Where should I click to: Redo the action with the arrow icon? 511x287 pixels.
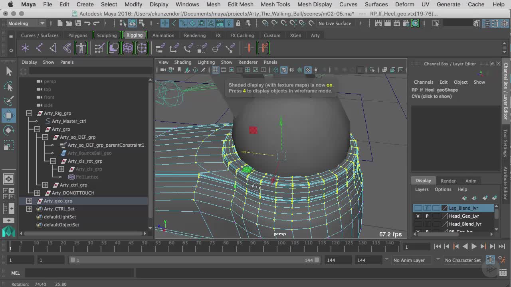(x=96, y=24)
